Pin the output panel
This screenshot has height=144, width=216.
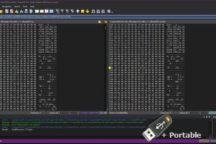click(x=207, y=117)
